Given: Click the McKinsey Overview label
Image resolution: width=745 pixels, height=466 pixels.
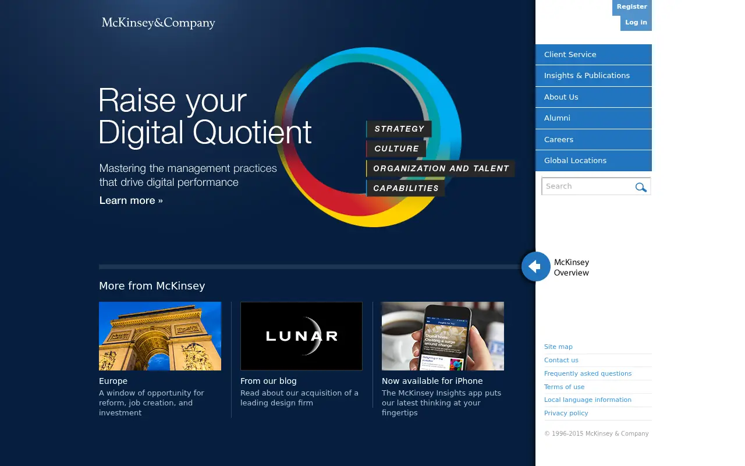Looking at the screenshot, I should (x=571, y=267).
